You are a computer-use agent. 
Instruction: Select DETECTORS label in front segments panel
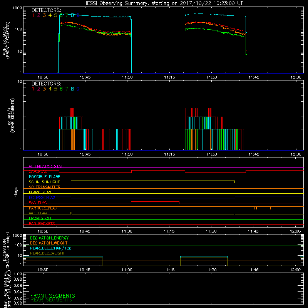coord(46,10)
